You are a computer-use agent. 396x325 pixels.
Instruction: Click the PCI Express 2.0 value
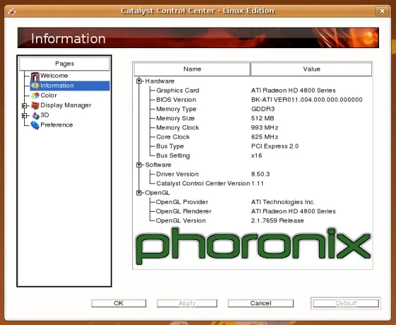point(275,146)
